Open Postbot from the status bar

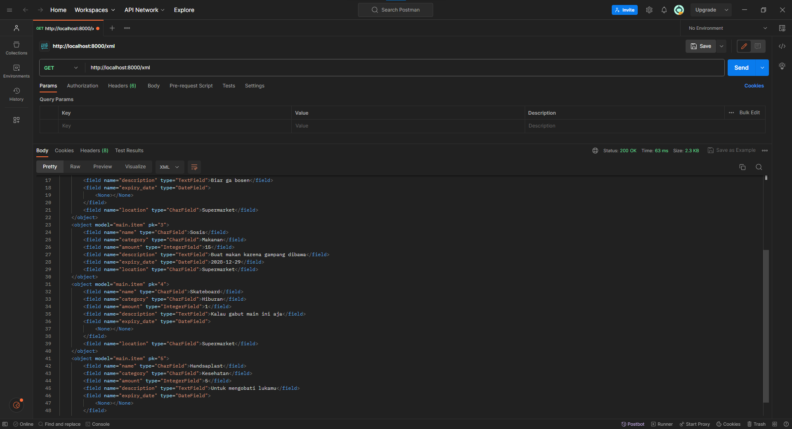click(632, 424)
